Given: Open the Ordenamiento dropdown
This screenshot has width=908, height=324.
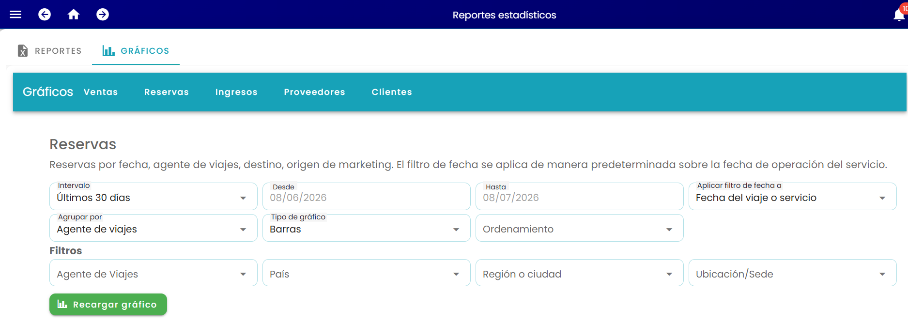Looking at the screenshot, I should 580,228.
